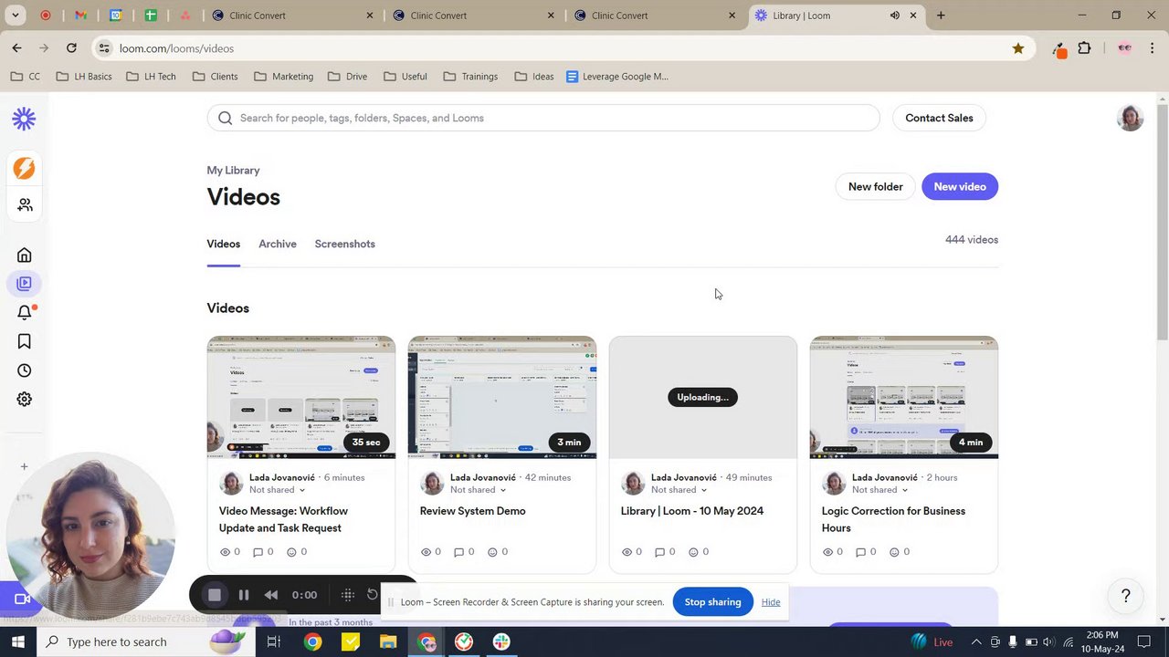Open the Clients bookmarks folder
This screenshot has height=657, width=1169.
click(x=216, y=77)
